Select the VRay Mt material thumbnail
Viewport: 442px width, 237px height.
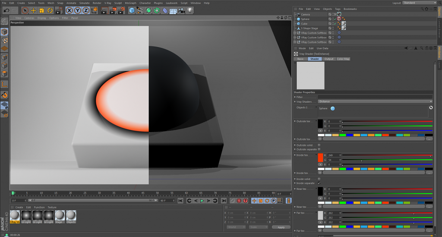pos(15,217)
